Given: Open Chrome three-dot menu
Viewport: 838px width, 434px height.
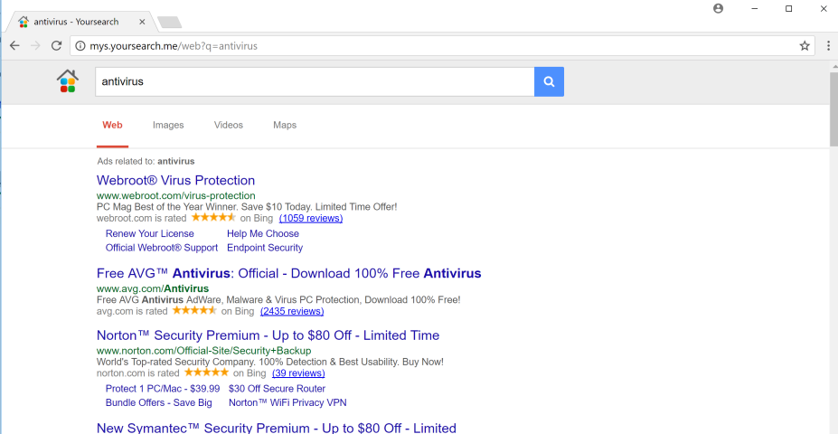Looking at the screenshot, I should coord(827,46).
